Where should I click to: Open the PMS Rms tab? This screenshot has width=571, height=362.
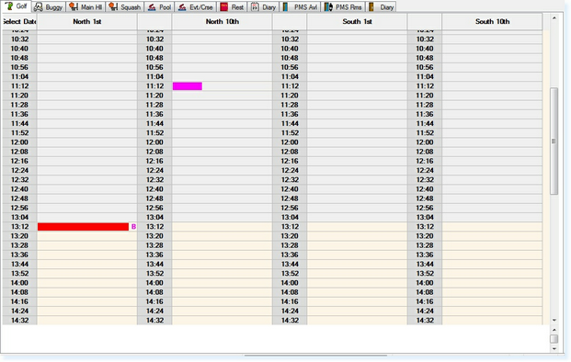tap(343, 7)
